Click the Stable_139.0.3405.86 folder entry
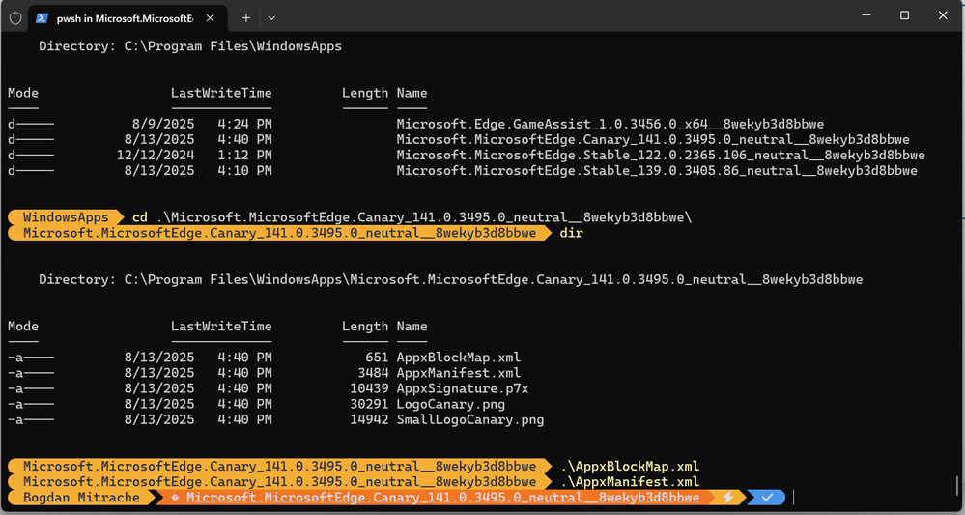 [657, 170]
